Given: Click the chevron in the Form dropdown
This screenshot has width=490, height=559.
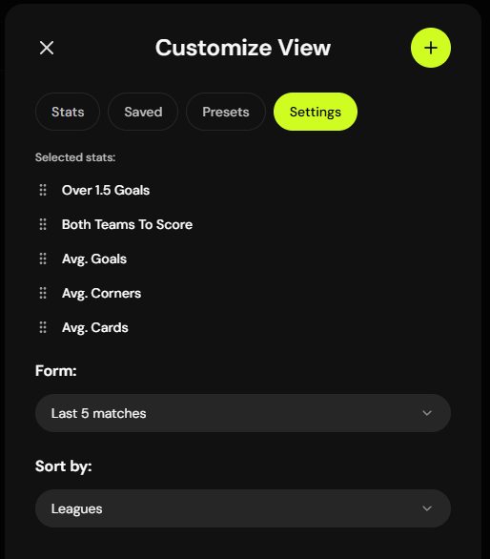Looking at the screenshot, I should click(x=427, y=413).
